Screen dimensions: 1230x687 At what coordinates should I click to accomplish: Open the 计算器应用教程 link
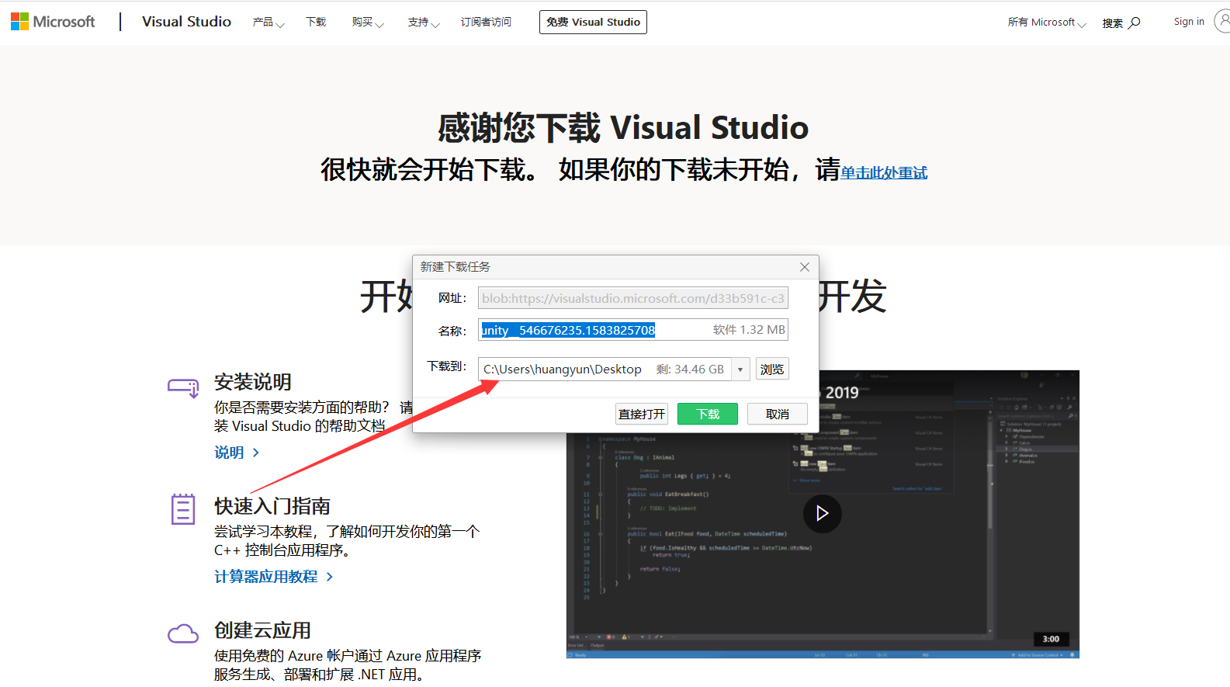(x=273, y=577)
